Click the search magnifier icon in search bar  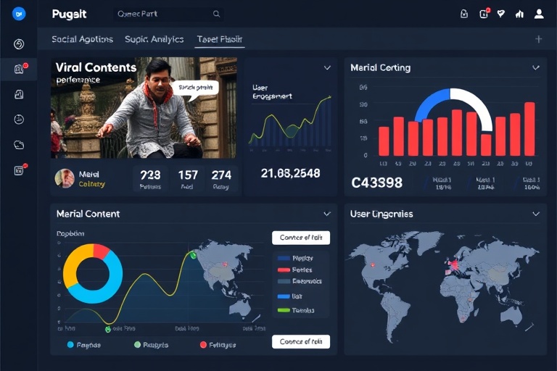coord(216,14)
